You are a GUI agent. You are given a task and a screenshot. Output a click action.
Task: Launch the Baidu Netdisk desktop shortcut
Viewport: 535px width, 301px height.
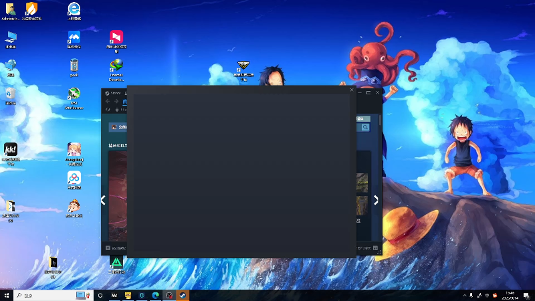click(x=74, y=180)
